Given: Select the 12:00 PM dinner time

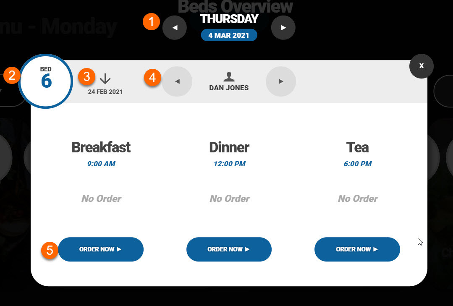Looking at the screenshot, I should pyautogui.click(x=229, y=164).
